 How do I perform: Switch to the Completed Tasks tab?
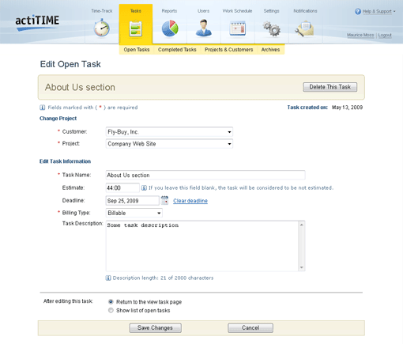[177, 50]
